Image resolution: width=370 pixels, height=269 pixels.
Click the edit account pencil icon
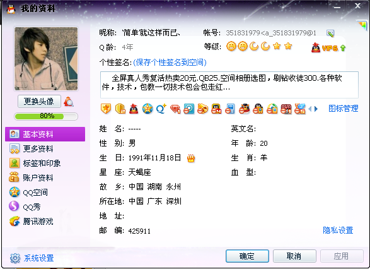pyautogui.click(x=330, y=33)
